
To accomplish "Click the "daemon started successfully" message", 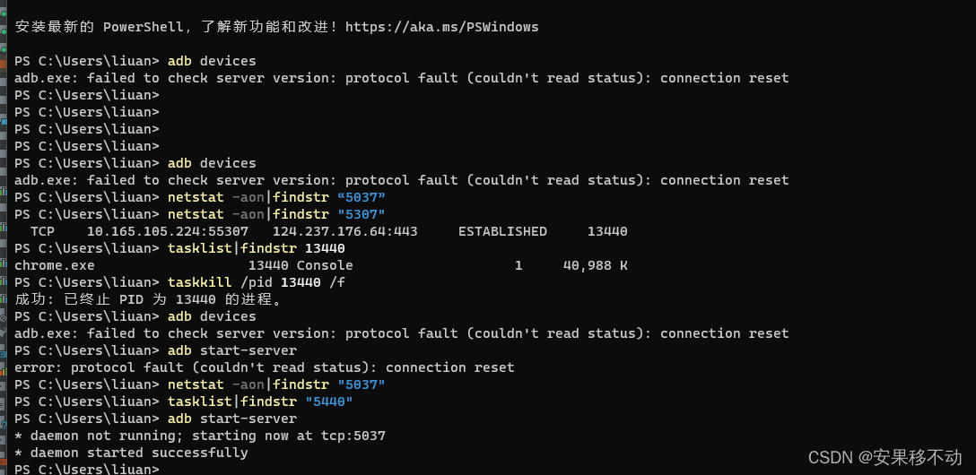I will 131,453.
